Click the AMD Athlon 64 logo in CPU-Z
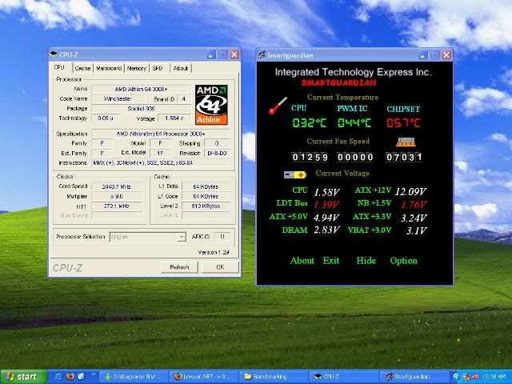The height and width of the screenshot is (384, 512). tap(211, 105)
